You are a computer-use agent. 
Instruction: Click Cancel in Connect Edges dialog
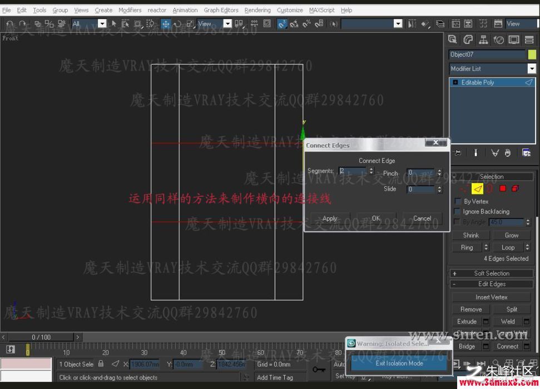coord(422,218)
